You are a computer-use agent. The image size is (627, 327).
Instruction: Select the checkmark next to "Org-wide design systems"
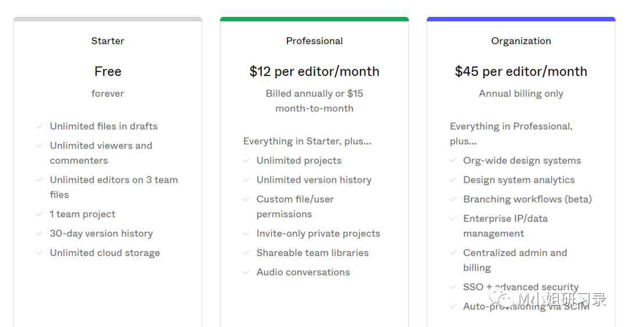(453, 160)
